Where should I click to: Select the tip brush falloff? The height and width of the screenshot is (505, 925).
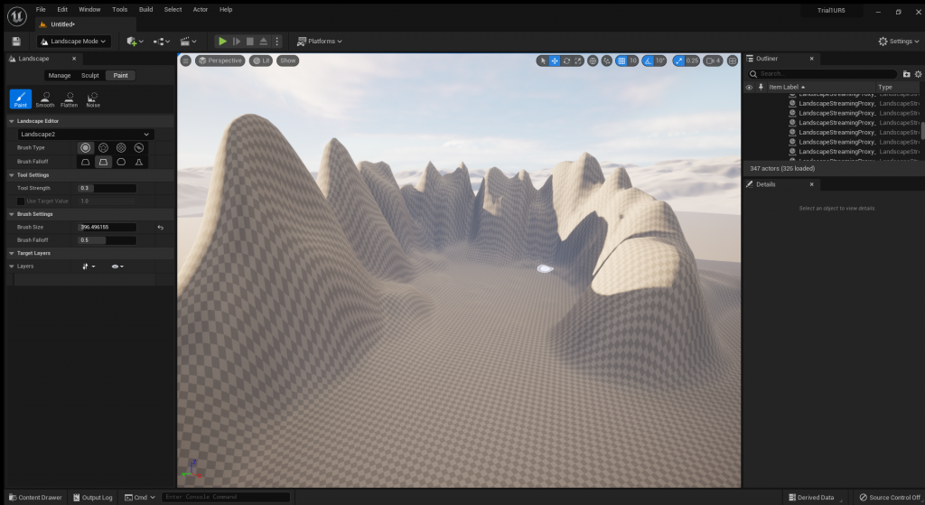(x=138, y=162)
